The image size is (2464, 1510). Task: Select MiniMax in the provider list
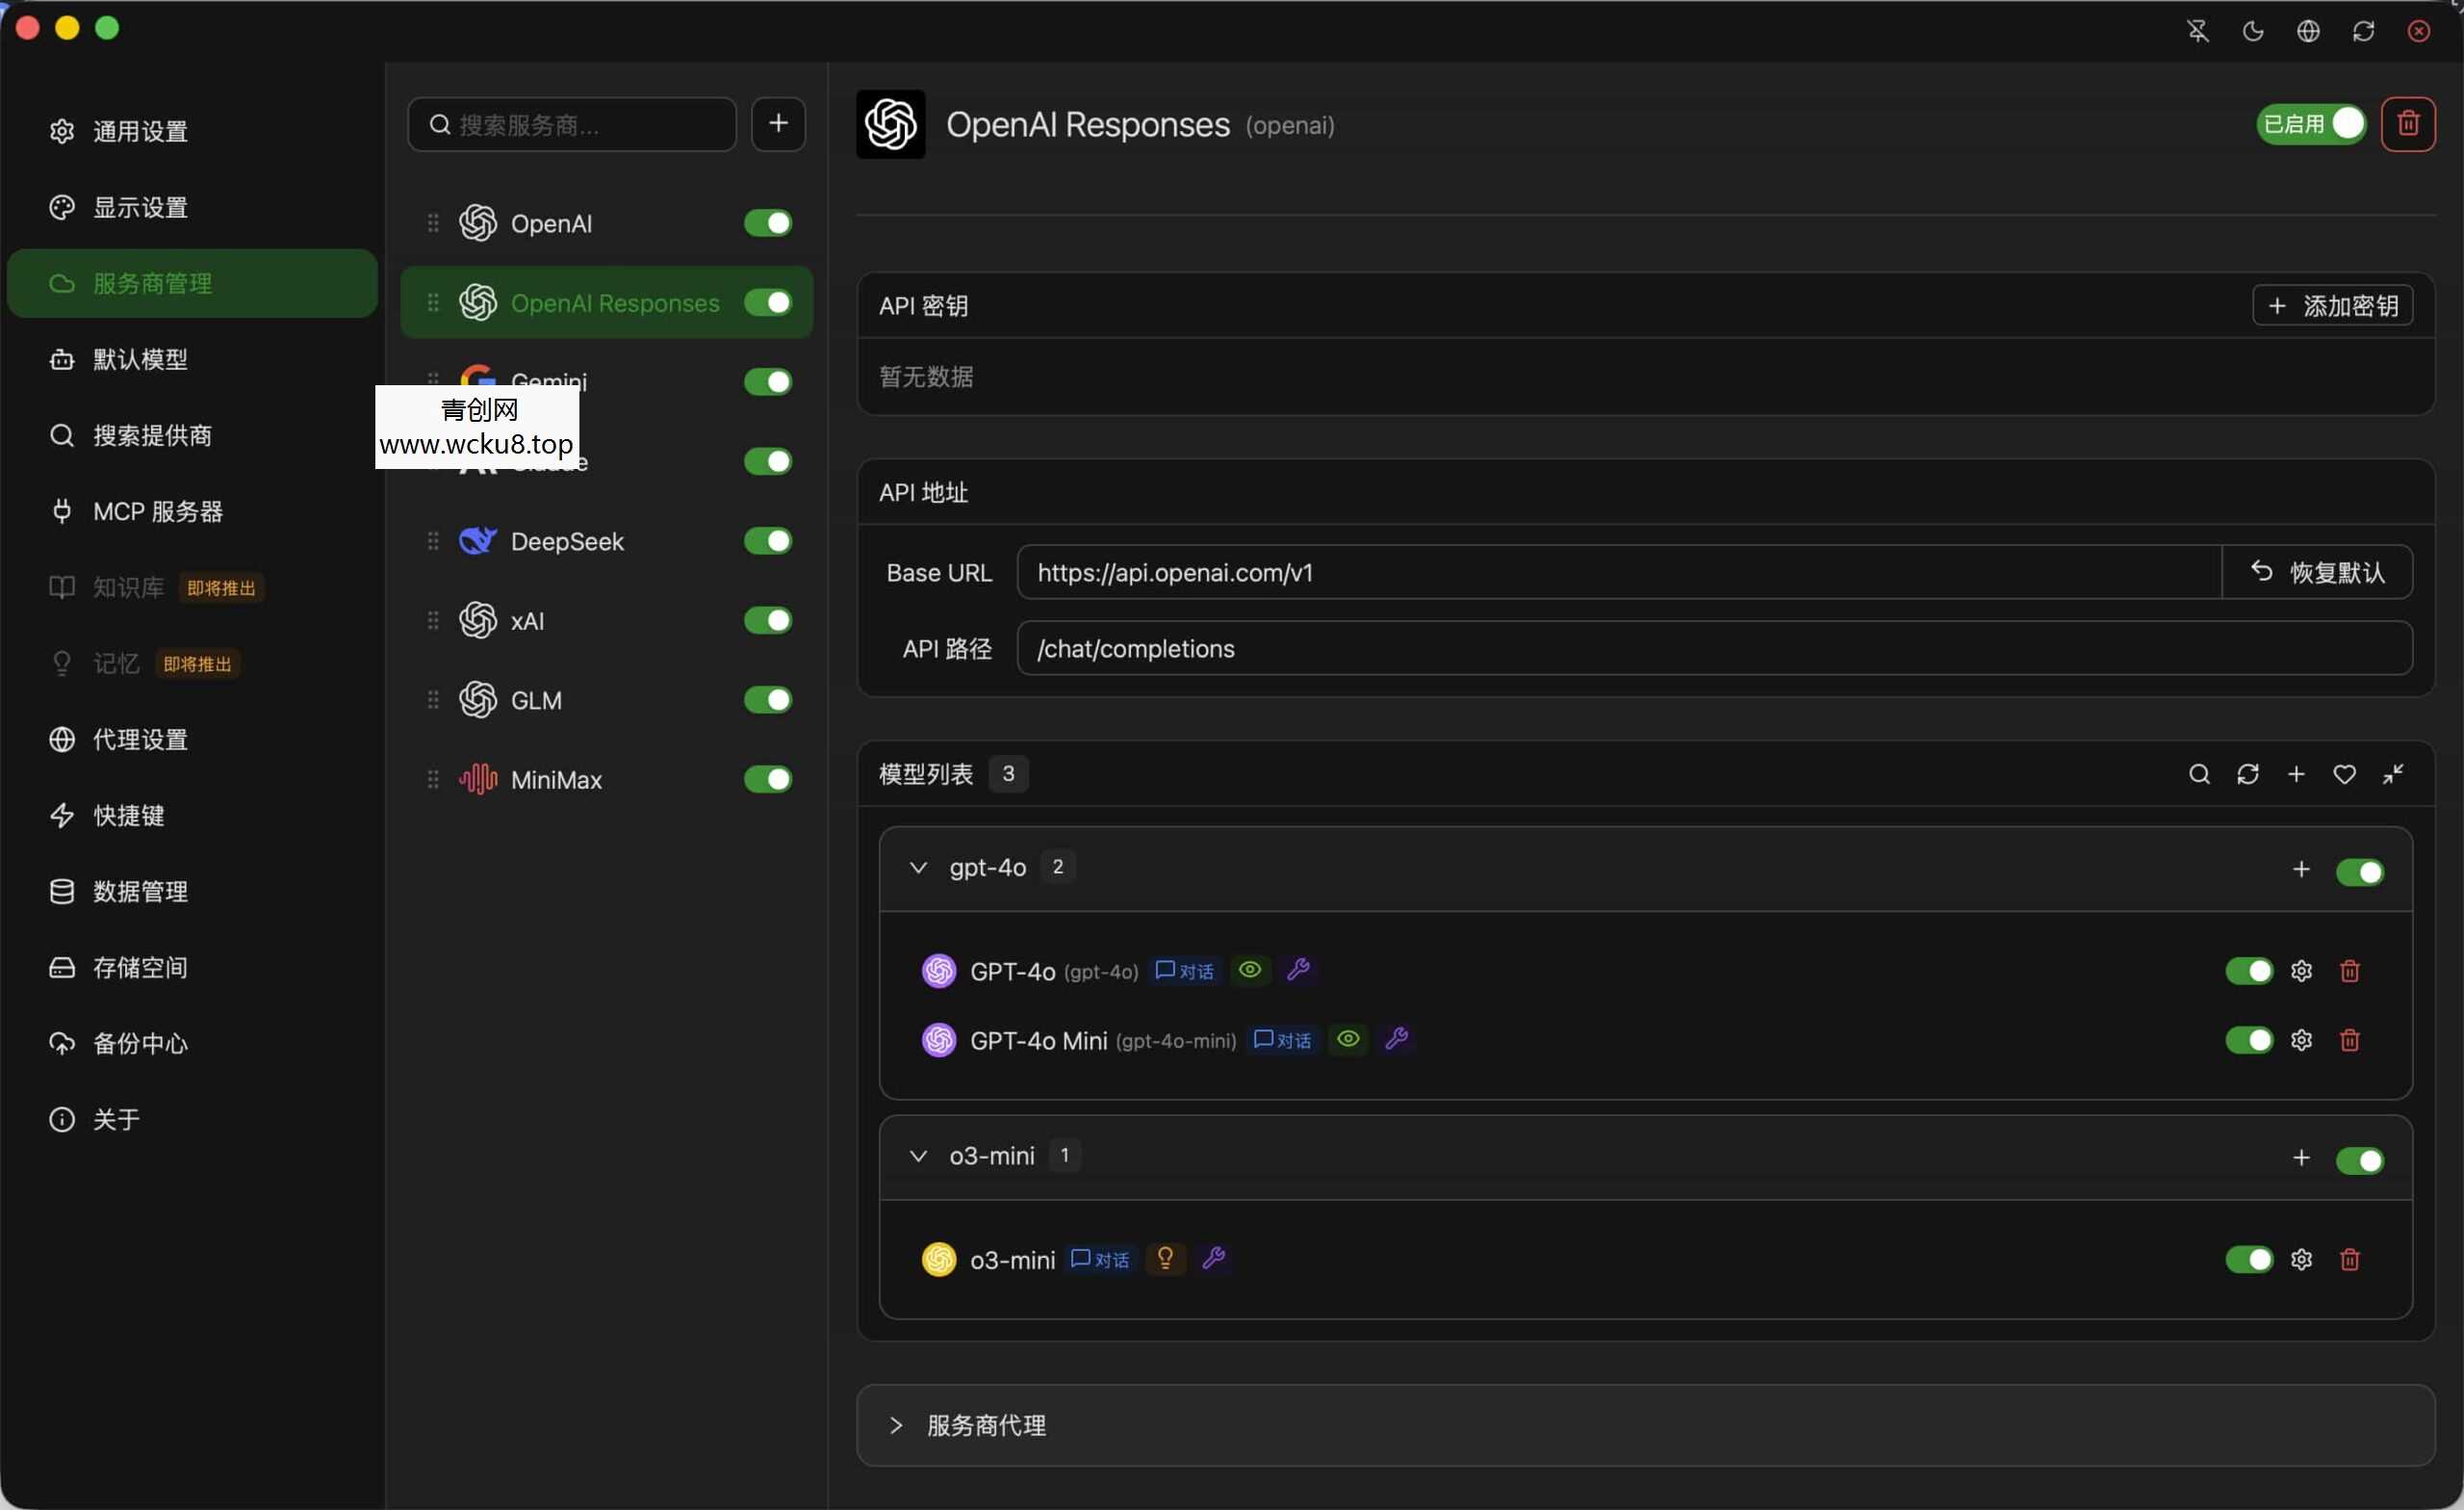pos(556,779)
